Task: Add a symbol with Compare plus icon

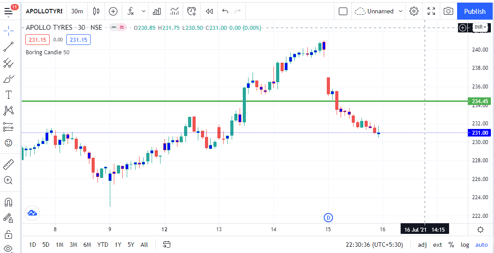Action: [x=113, y=11]
